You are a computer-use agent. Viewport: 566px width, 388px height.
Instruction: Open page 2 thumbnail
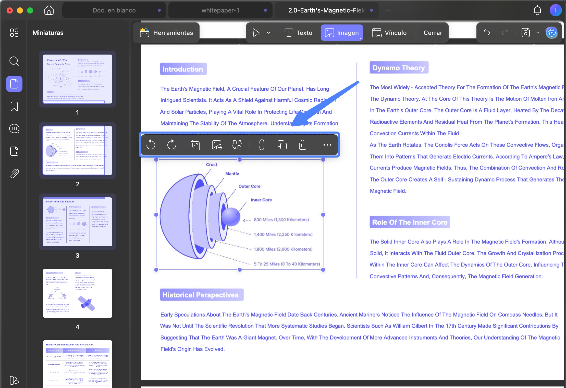pyautogui.click(x=78, y=150)
